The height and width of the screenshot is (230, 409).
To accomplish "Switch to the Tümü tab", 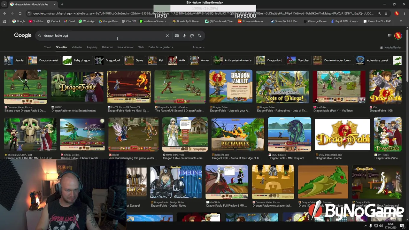I will (x=48, y=47).
